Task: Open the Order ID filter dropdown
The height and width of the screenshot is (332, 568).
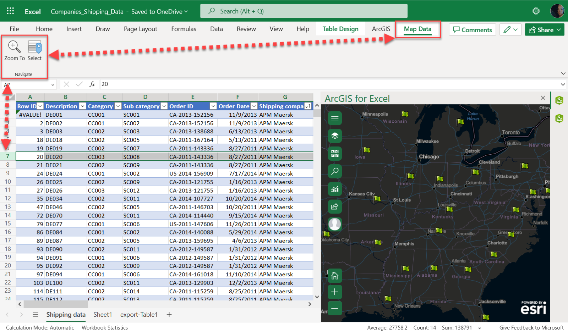Action: pyautogui.click(x=213, y=106)
